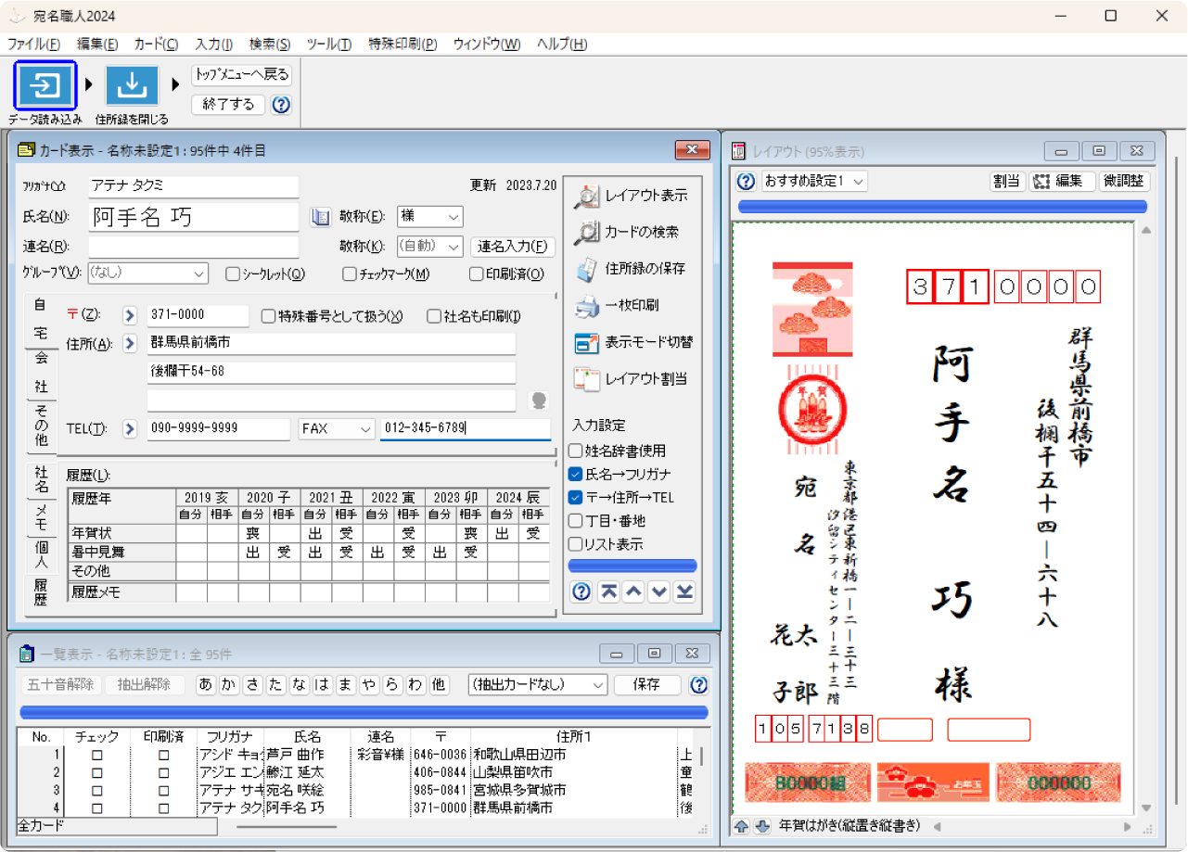Click the 一枚印刷 printer icon
The height and width of the screenshot is (852, 1188).
tap(587, 305)
